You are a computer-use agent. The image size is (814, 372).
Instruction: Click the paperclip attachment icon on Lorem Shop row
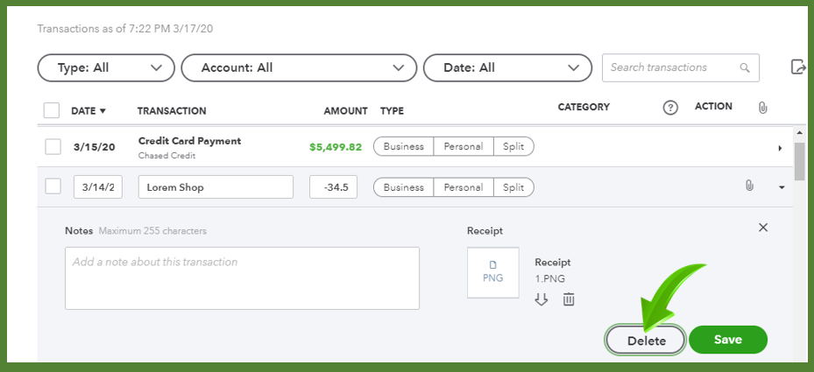[749, 186]
